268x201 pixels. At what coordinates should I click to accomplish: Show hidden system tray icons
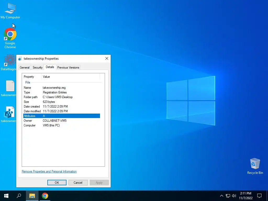click(x=221, y=196)
